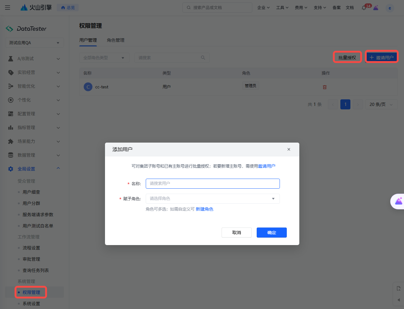Image resolution: width=404 pixels, height=309 pixels.
Task: Click the Volcano Engine logo
Action: (x=36, y=8)
